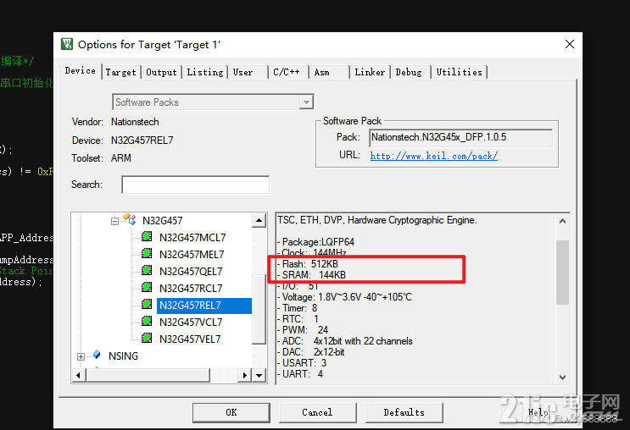Screen dimensions: 630x430
Task: Click the Keil uVision icon in title bar
Action: [x=67, y=44]
